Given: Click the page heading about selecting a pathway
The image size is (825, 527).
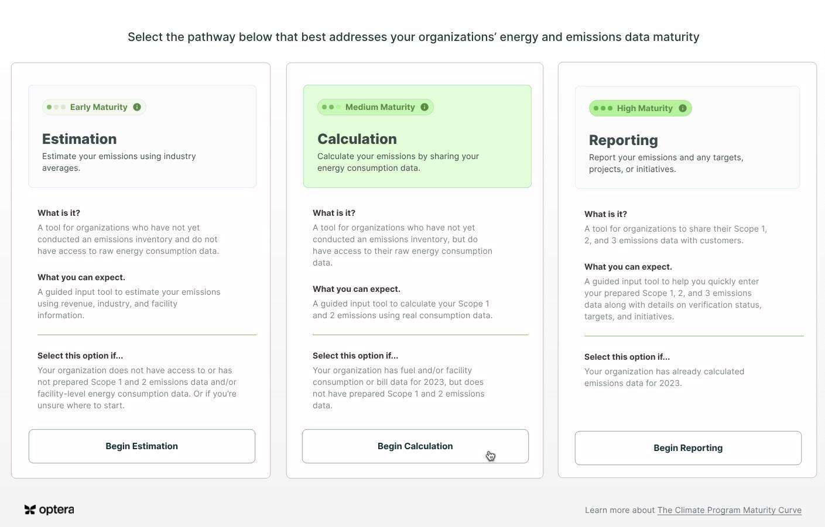Looking at the screenshot, I should pyautogui.click(x=413, y=37).
